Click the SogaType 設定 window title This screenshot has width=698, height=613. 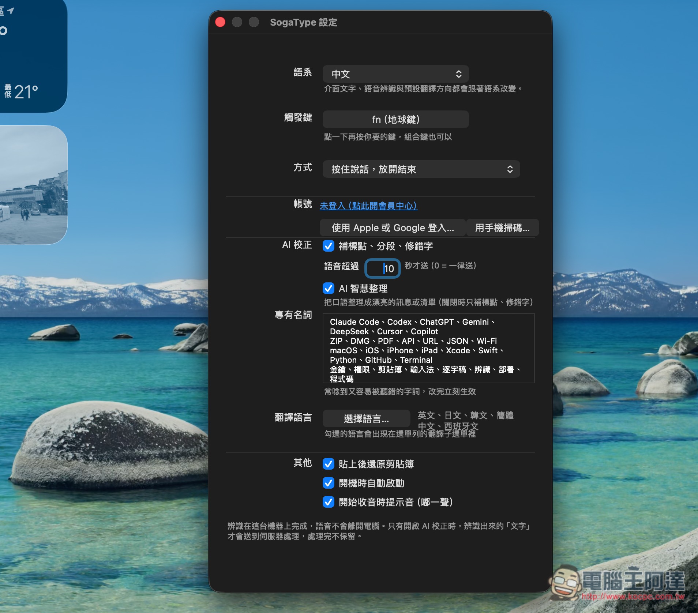click(304, 22)
